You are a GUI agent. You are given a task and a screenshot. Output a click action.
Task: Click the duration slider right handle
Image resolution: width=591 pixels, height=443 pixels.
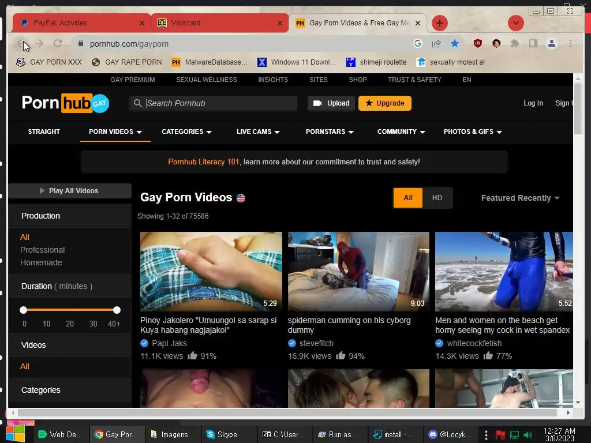point(117,310)
